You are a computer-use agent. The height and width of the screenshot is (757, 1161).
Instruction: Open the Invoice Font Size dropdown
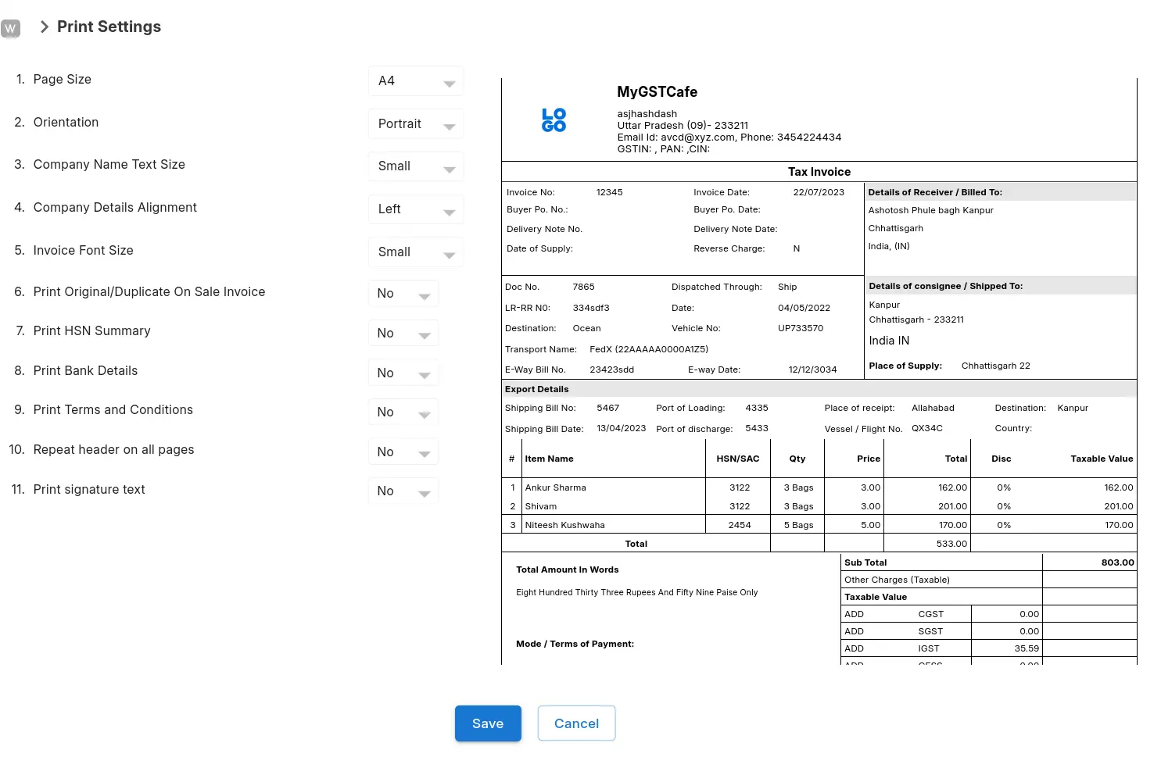click(416, 252)
